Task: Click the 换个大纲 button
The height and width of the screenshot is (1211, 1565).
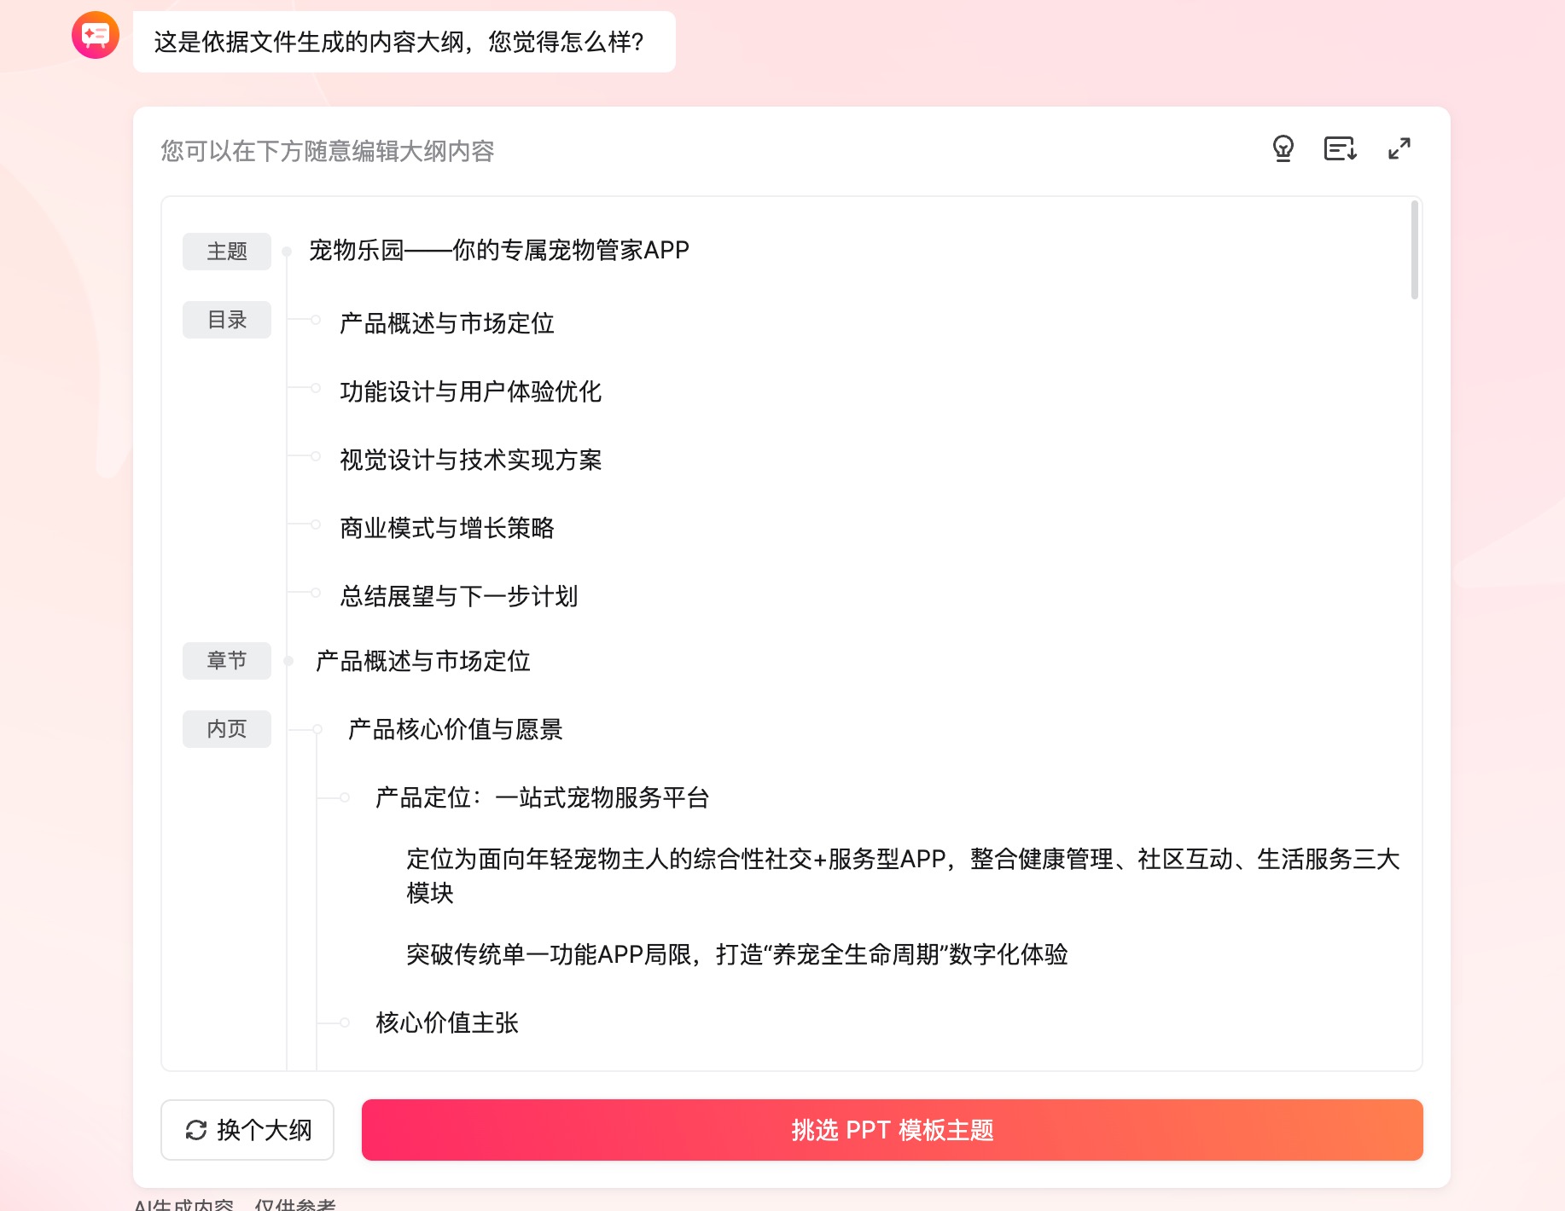Action: coord(247,1130)
